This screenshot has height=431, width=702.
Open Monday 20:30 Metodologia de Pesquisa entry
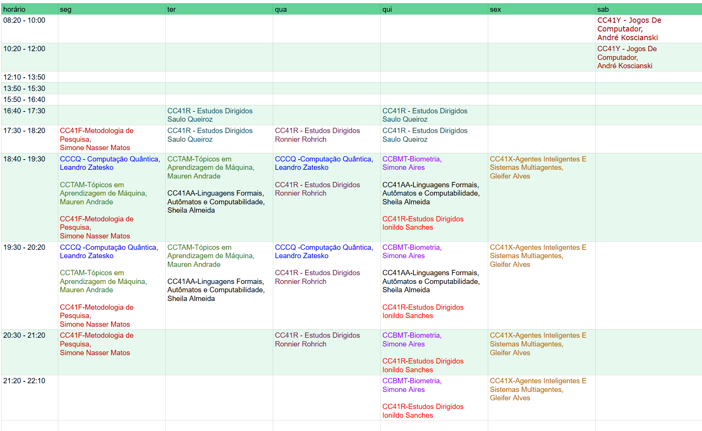tap(96, 344)
